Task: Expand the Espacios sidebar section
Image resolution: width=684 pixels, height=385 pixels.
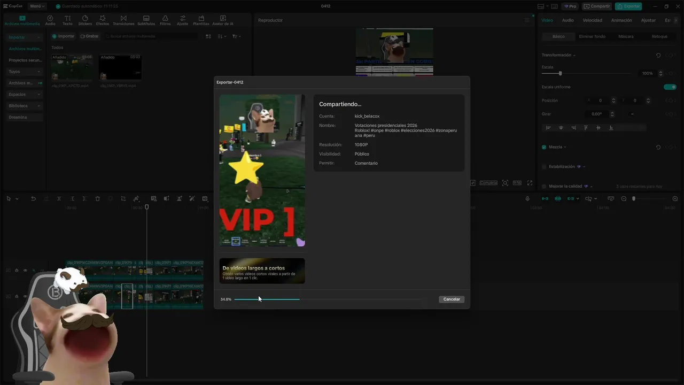Action: (x=25, y=94)
